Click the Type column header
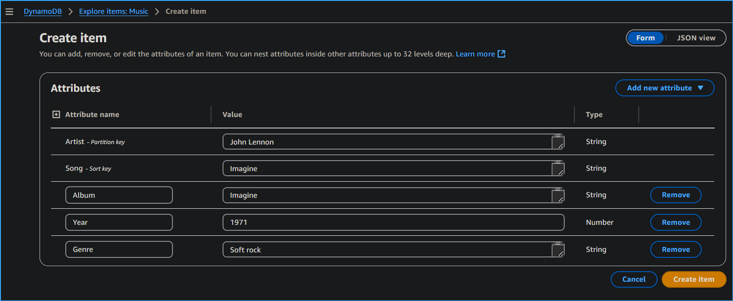The image size is (733, 301). click(594, 115)
